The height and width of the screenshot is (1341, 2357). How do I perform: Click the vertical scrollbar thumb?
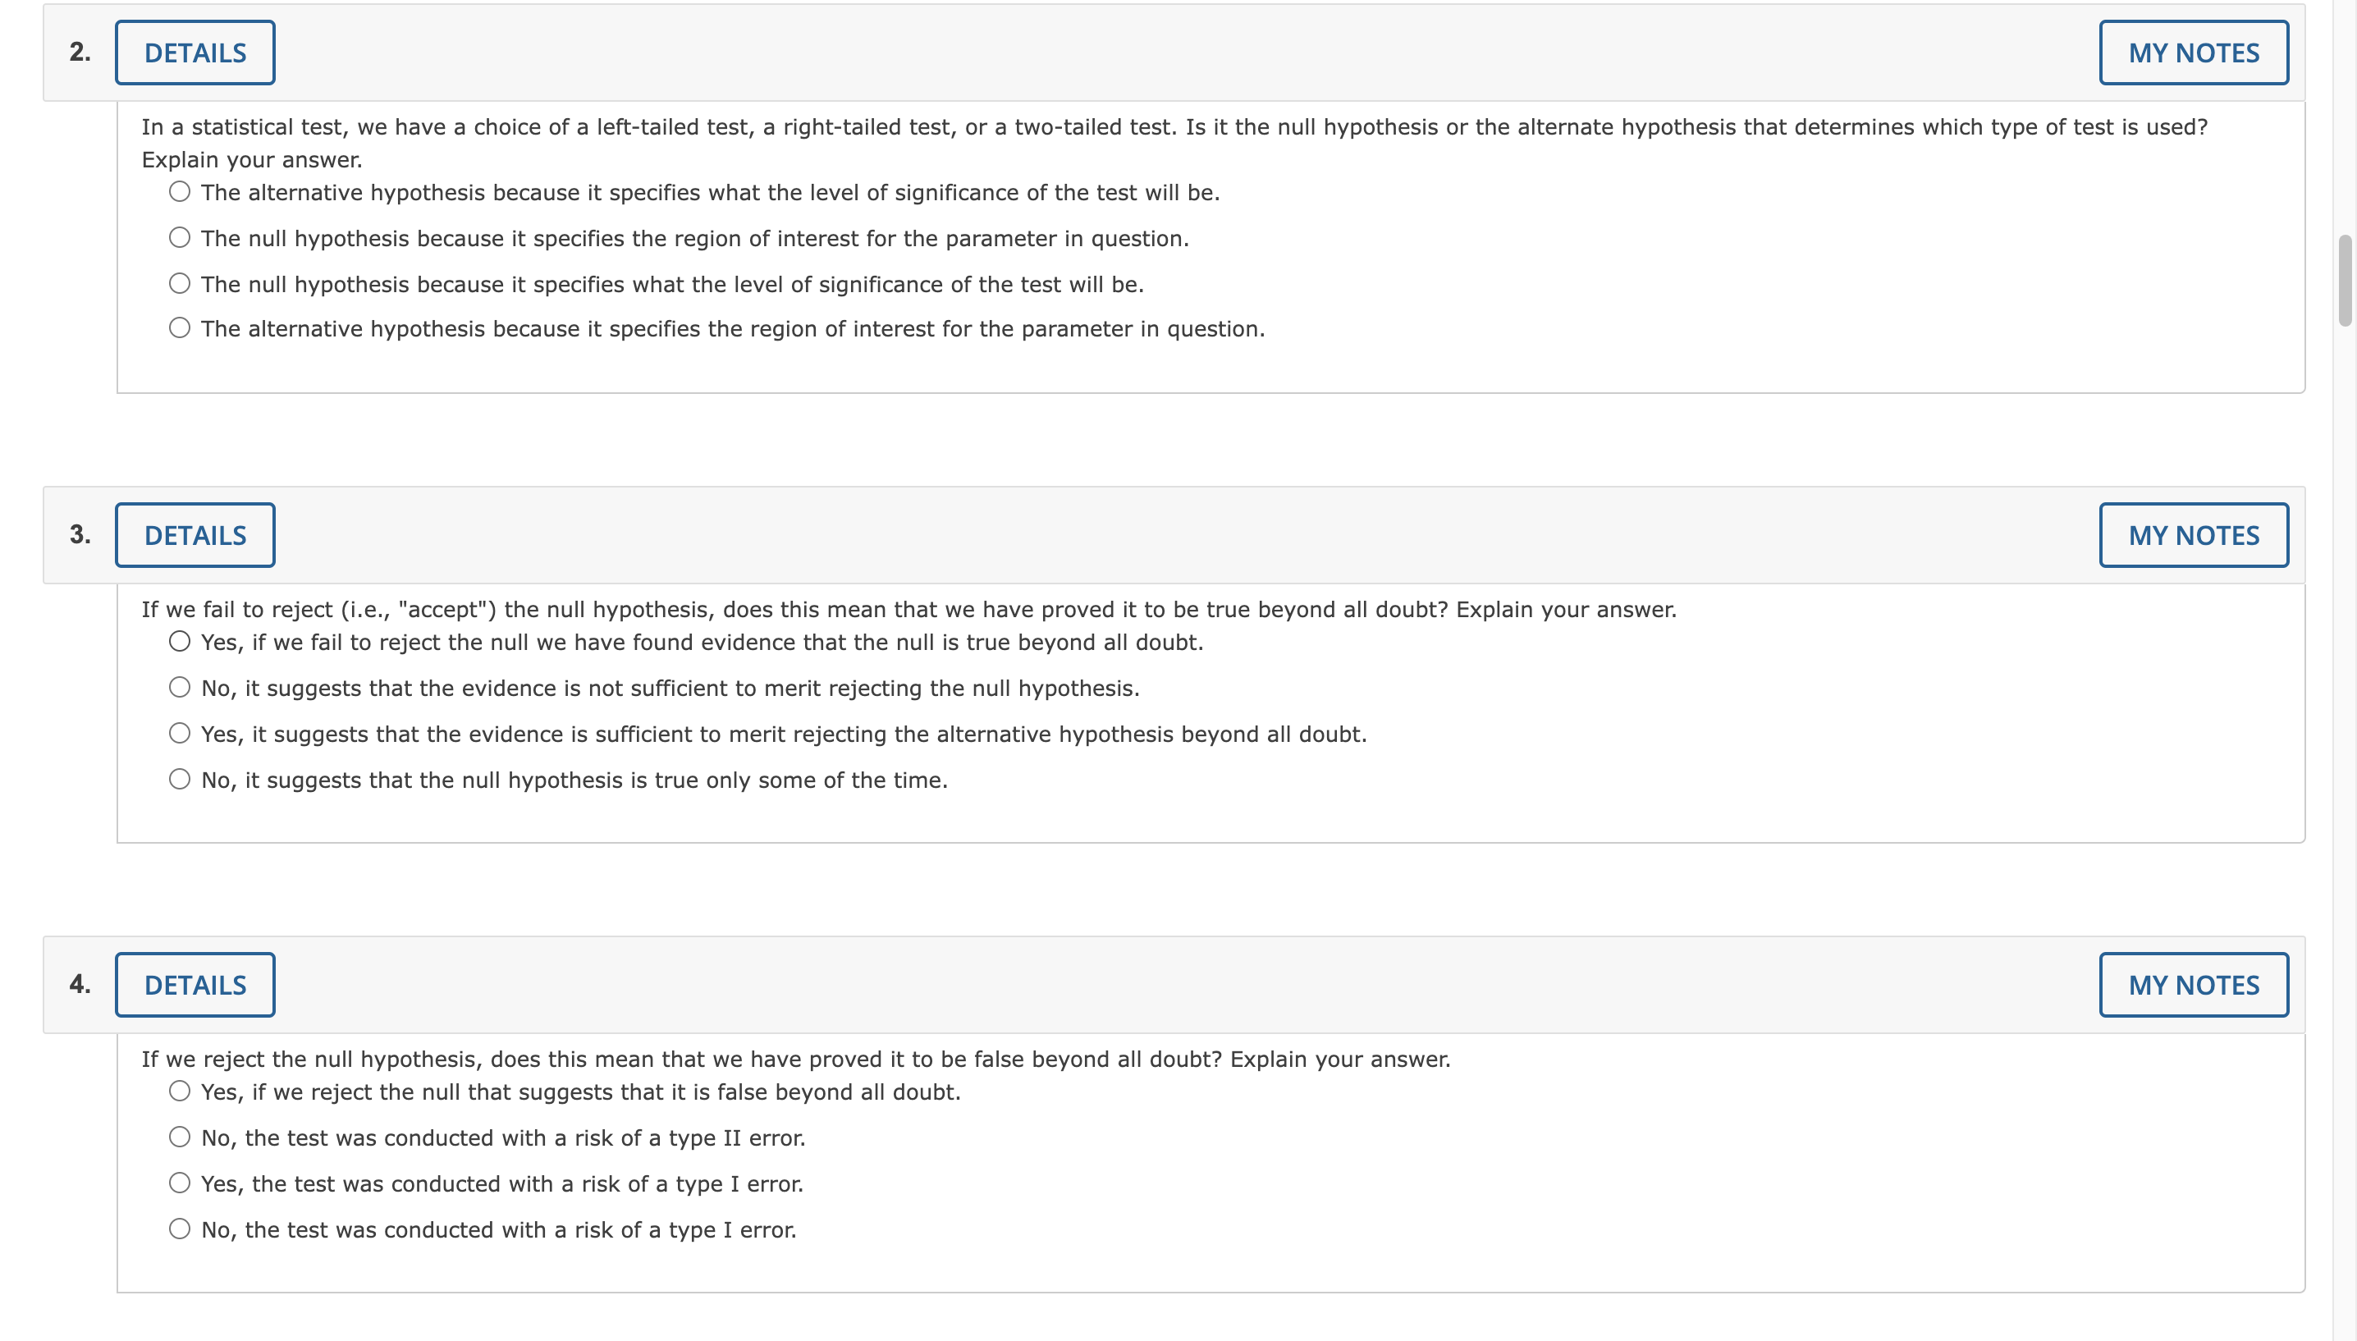coord(2343,277)
